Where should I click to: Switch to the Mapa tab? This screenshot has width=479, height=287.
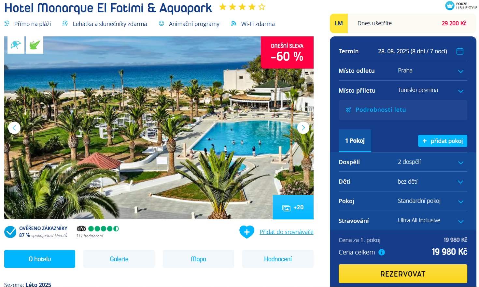tap(198, 259)
